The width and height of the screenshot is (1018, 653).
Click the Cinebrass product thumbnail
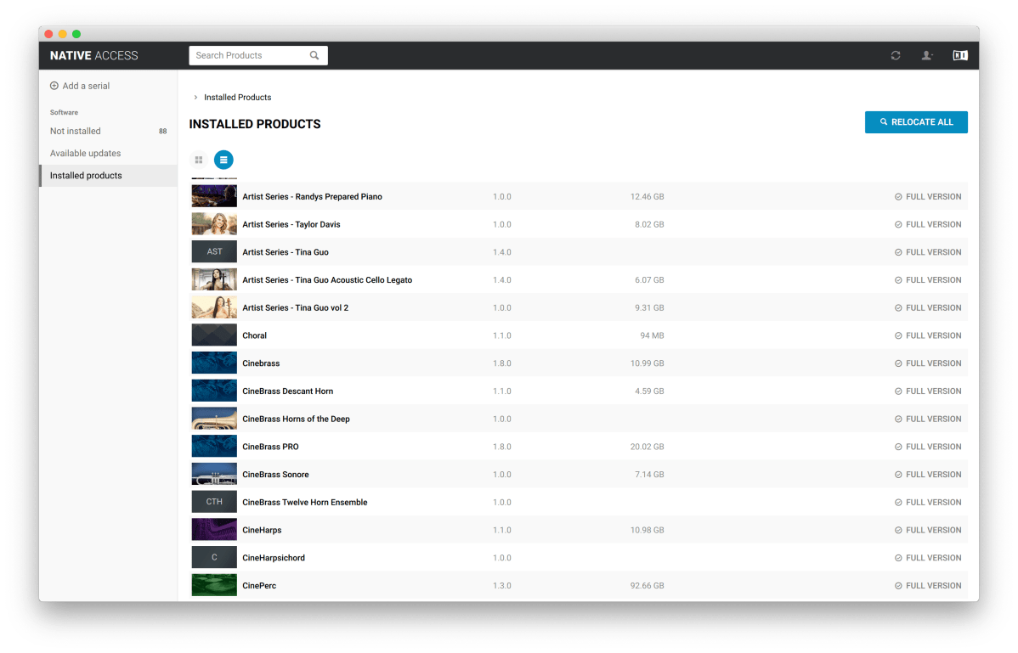click(214, 363)
